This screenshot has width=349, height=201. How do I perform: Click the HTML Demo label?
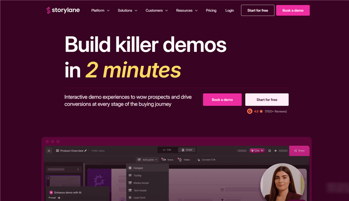click(98, 151)
